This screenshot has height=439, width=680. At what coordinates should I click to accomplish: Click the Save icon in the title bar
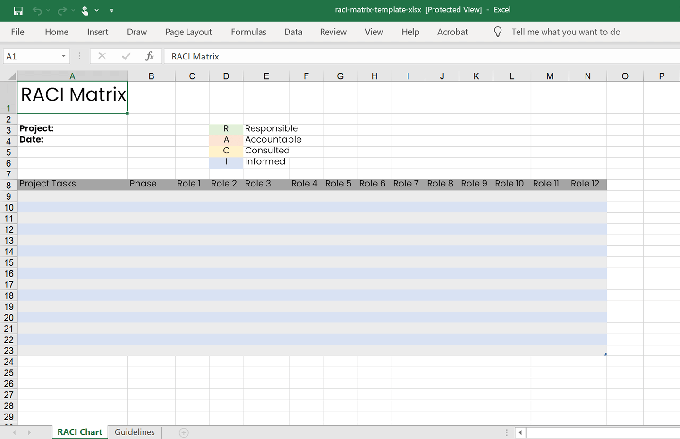pos(18,10)
